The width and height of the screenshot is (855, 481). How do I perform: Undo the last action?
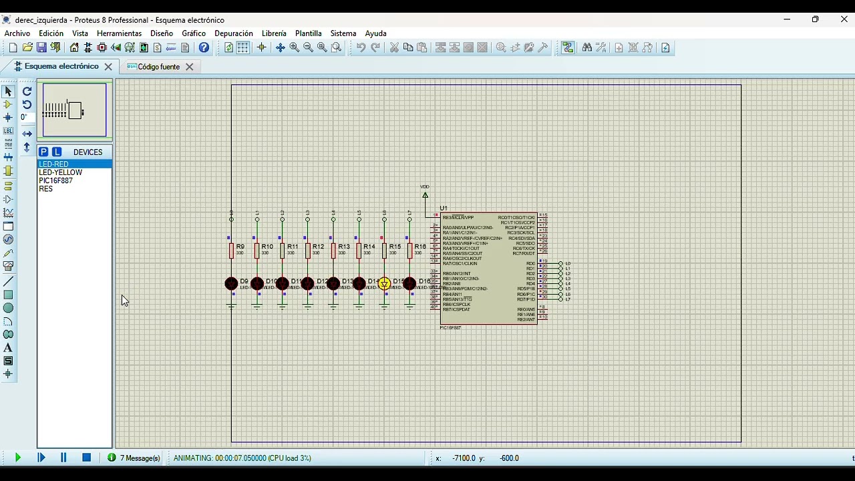[361, 47]
